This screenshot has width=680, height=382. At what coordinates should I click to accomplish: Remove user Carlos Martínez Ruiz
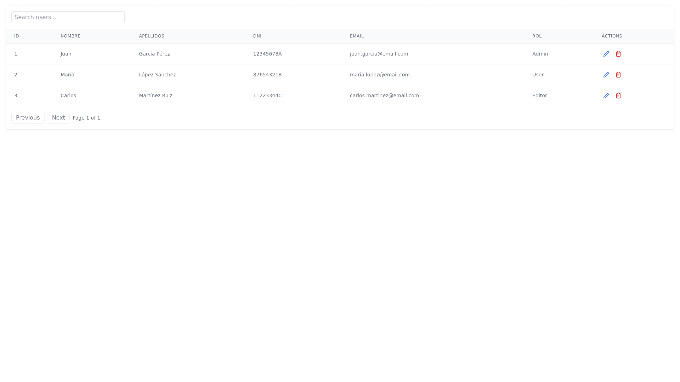[x=618, y=95]
